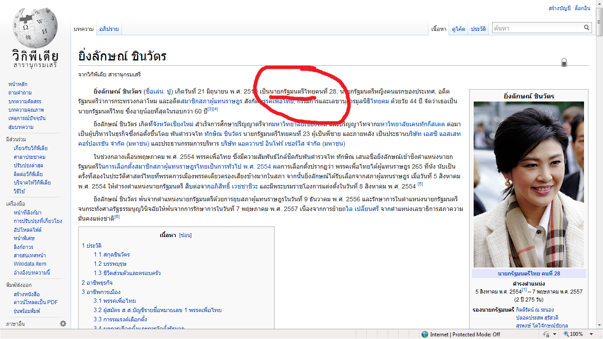
Task: Click สร้างหนังสือ link
Action: [x=26, y=294]
